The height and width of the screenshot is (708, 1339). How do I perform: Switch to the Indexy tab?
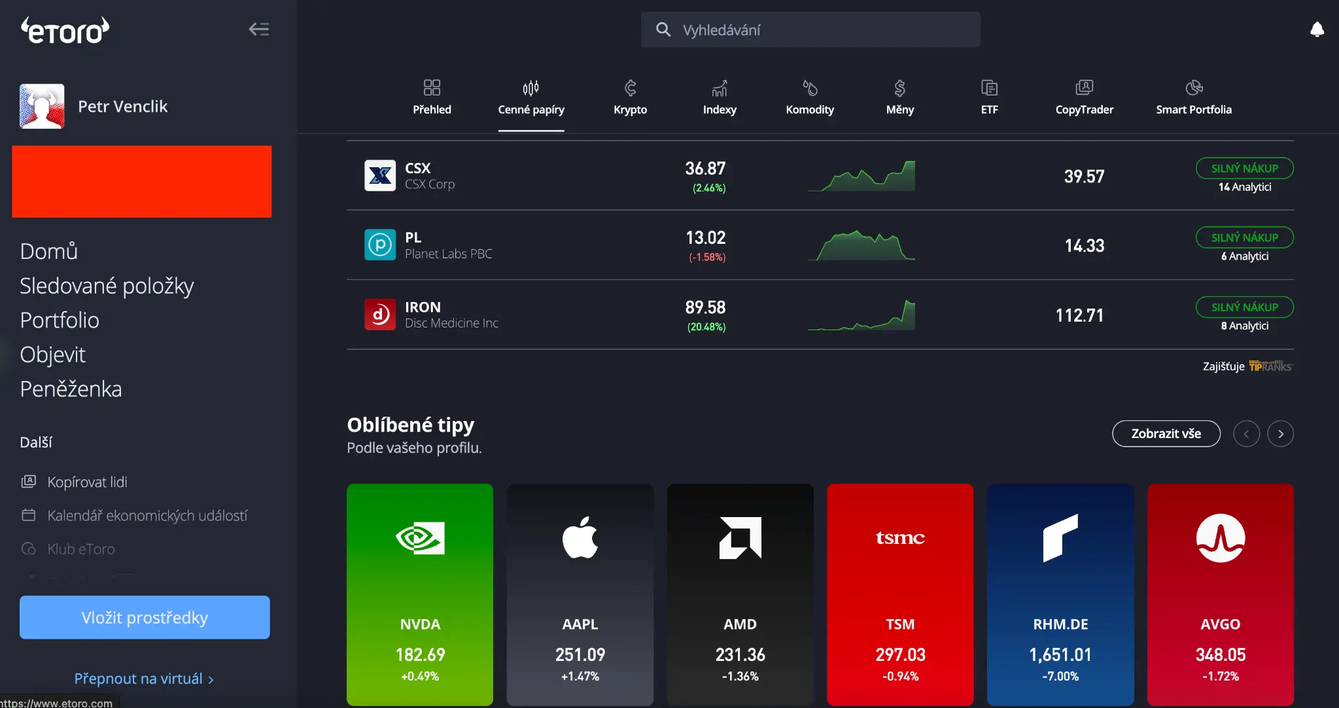pyautogui.click(x=719, y=97)
